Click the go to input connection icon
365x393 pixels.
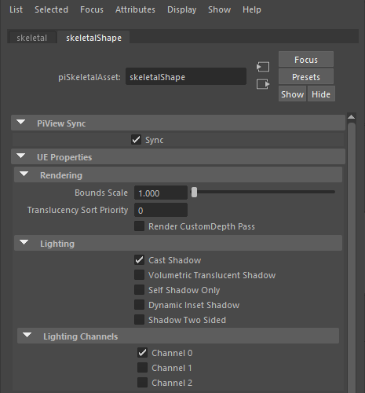(263, 67)
